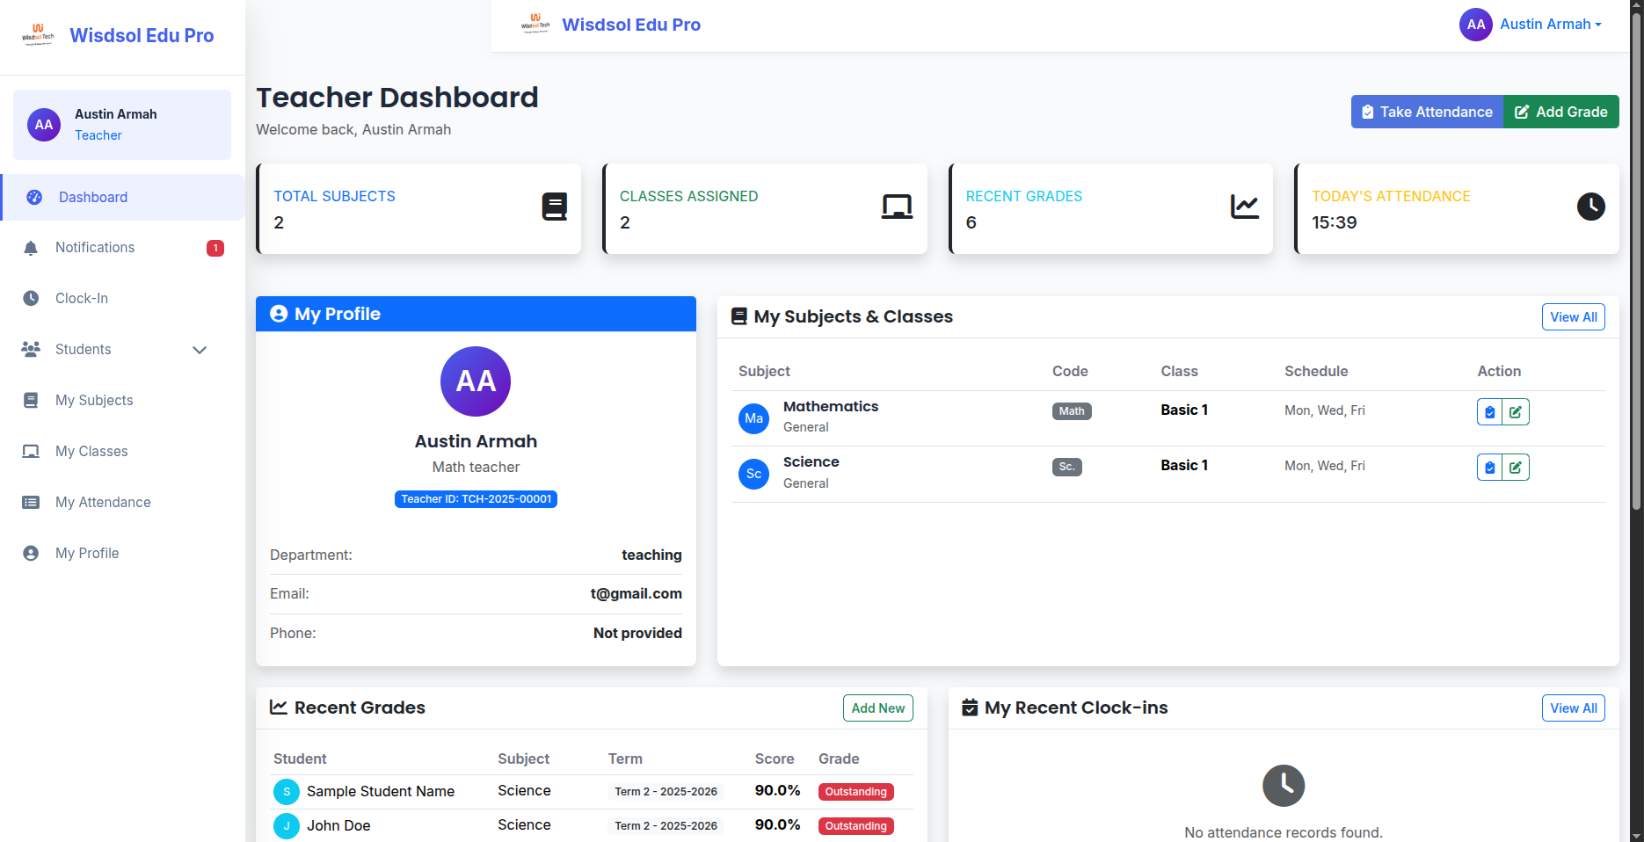Viewport: 1644px width, 842px height.
Task: Switch to the Dashboard menu item
Action: (94, 197)
